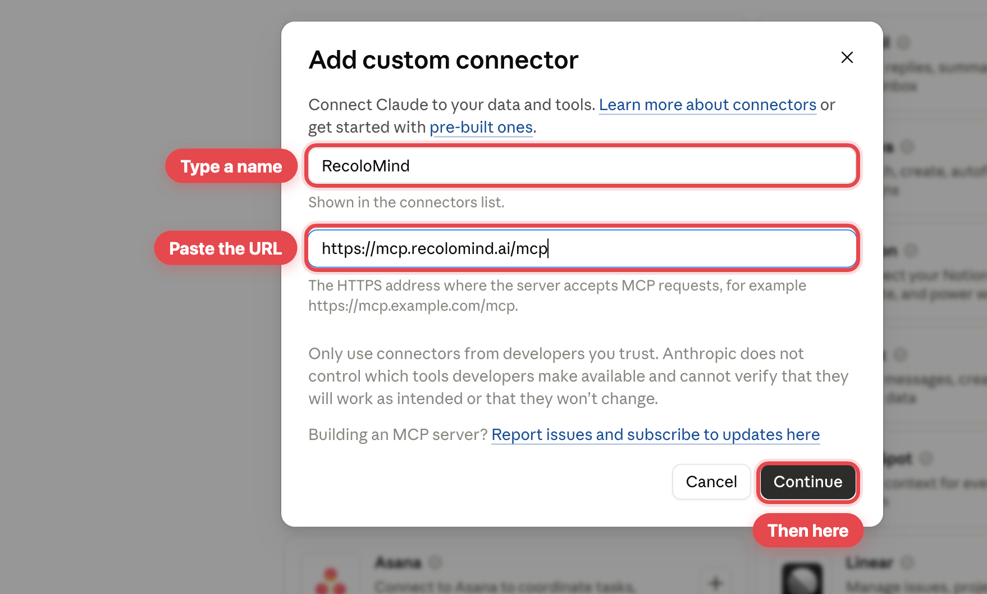Viewport: 987px width, 594px height.
Task: Click the 'Add custom connector' heading text
Action: point(444,60)
